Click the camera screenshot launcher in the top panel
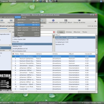 coord(44,1)
